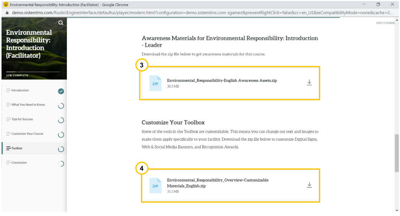This screenshot has width=400, height=216.
Task: Click ZIP file icon for Awareness Assets
Action: (x=155, y=83)
